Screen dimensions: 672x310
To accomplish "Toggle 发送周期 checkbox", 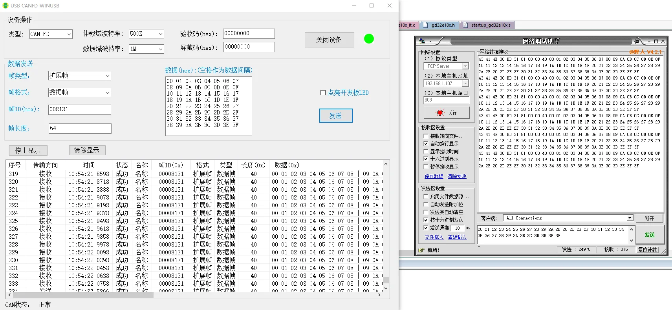I will [x=426, y=228].
